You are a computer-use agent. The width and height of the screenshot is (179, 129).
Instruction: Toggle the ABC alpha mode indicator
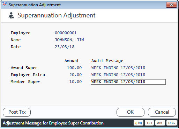[x=160, y=123]
